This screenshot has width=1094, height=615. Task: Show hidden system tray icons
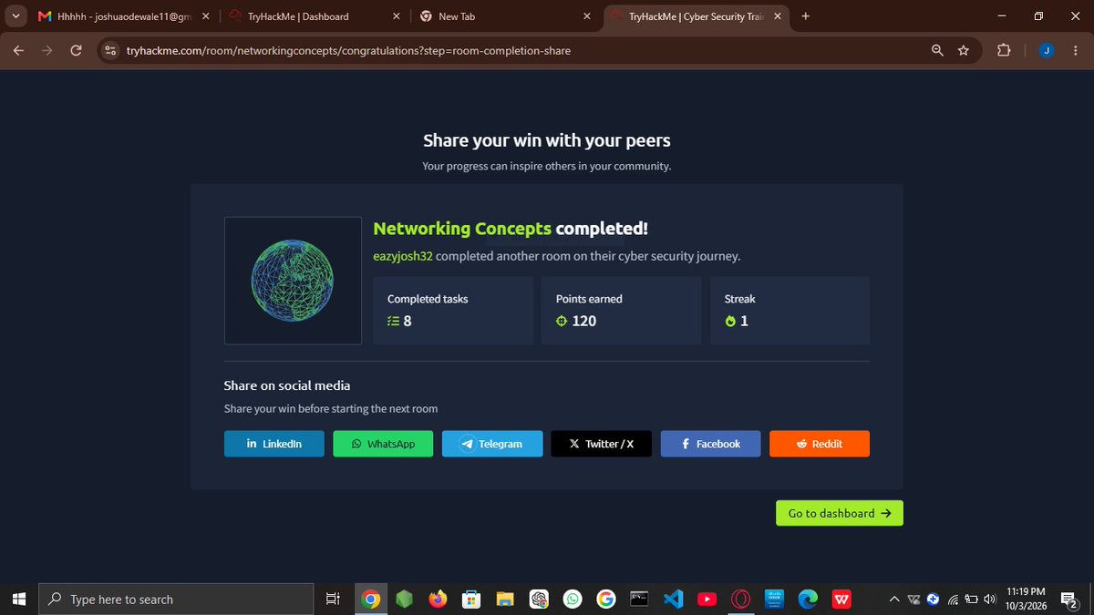point(894,599)
